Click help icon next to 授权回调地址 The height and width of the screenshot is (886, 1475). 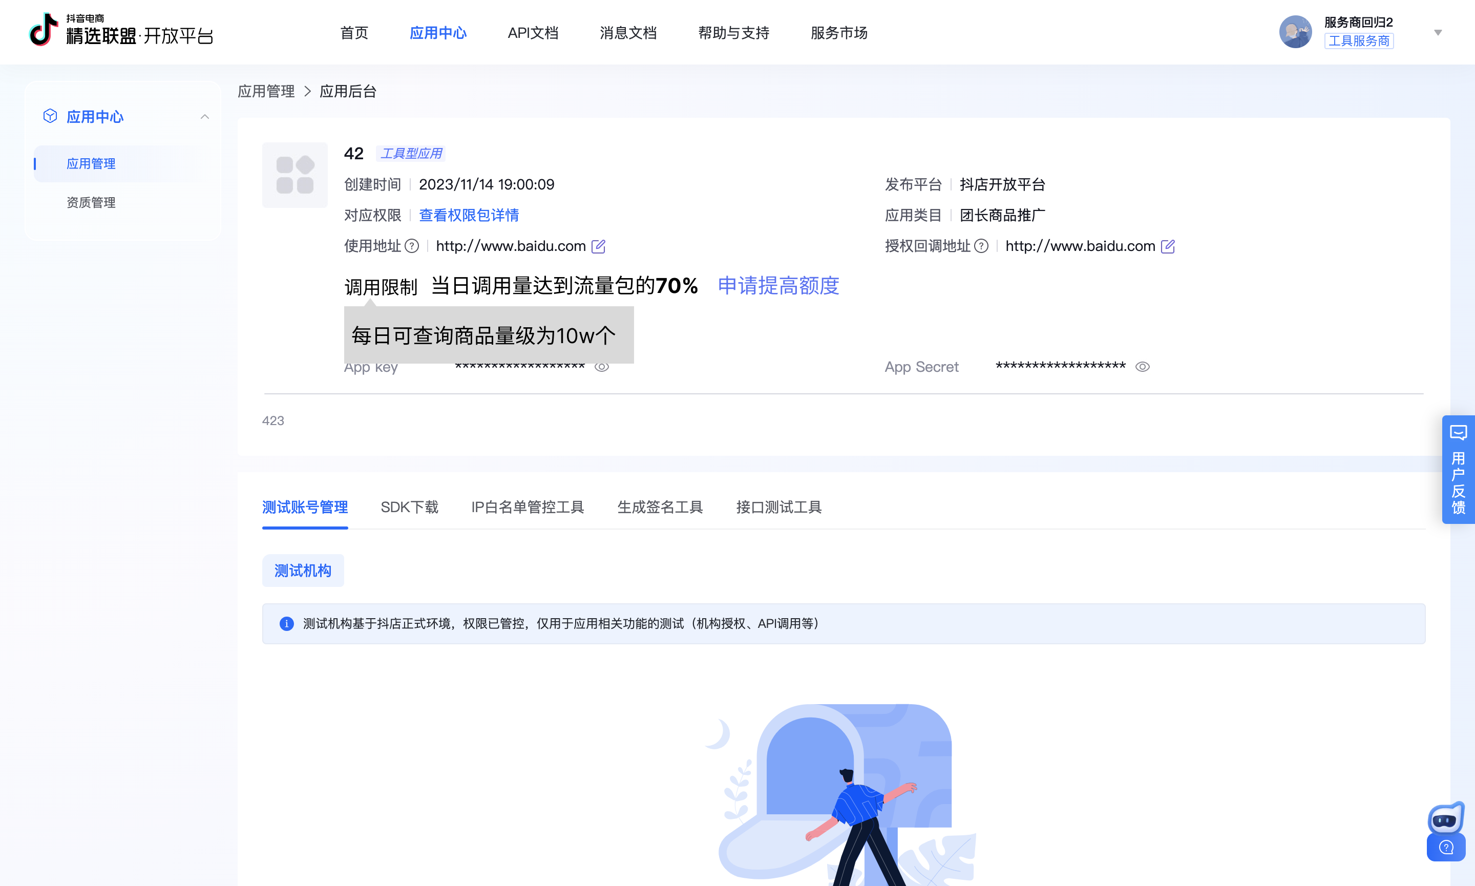pyautogui.click(x=981, y=246)
